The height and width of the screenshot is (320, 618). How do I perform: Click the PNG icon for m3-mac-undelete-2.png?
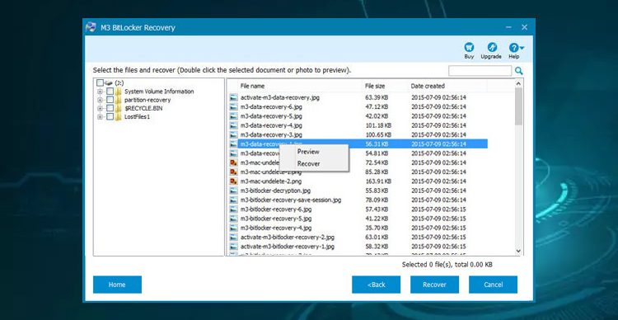(234, 181)
